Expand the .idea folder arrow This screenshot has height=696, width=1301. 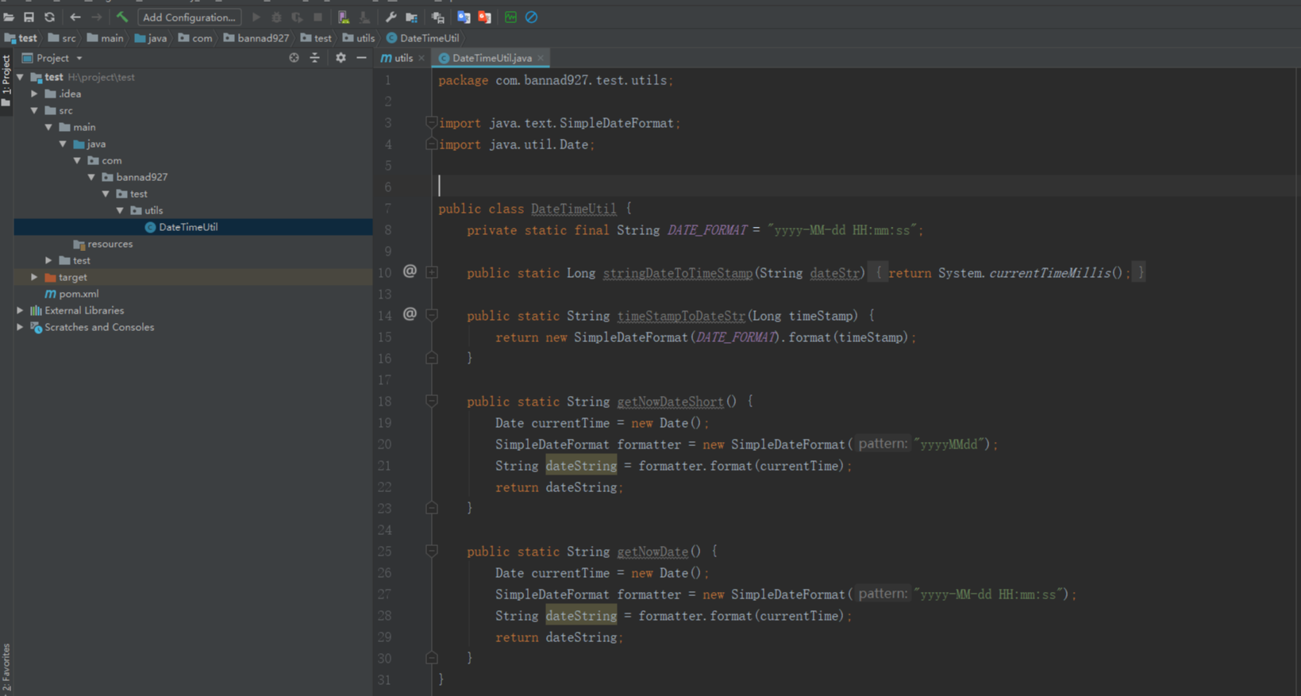(x=35, y=94)
